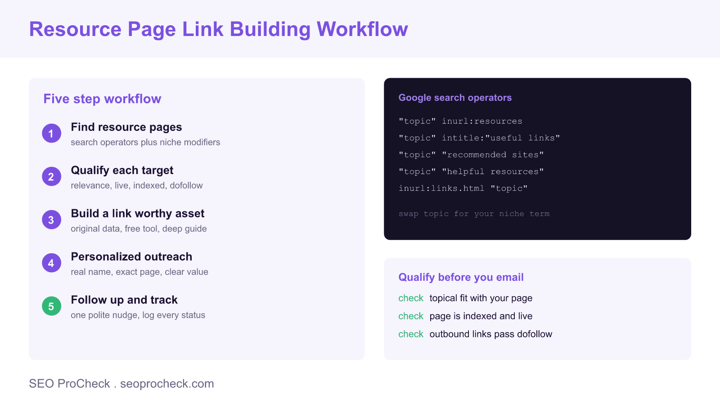Click the green step 5 circle
This screenshot has height=405, width=720.
tap(51, 306)
